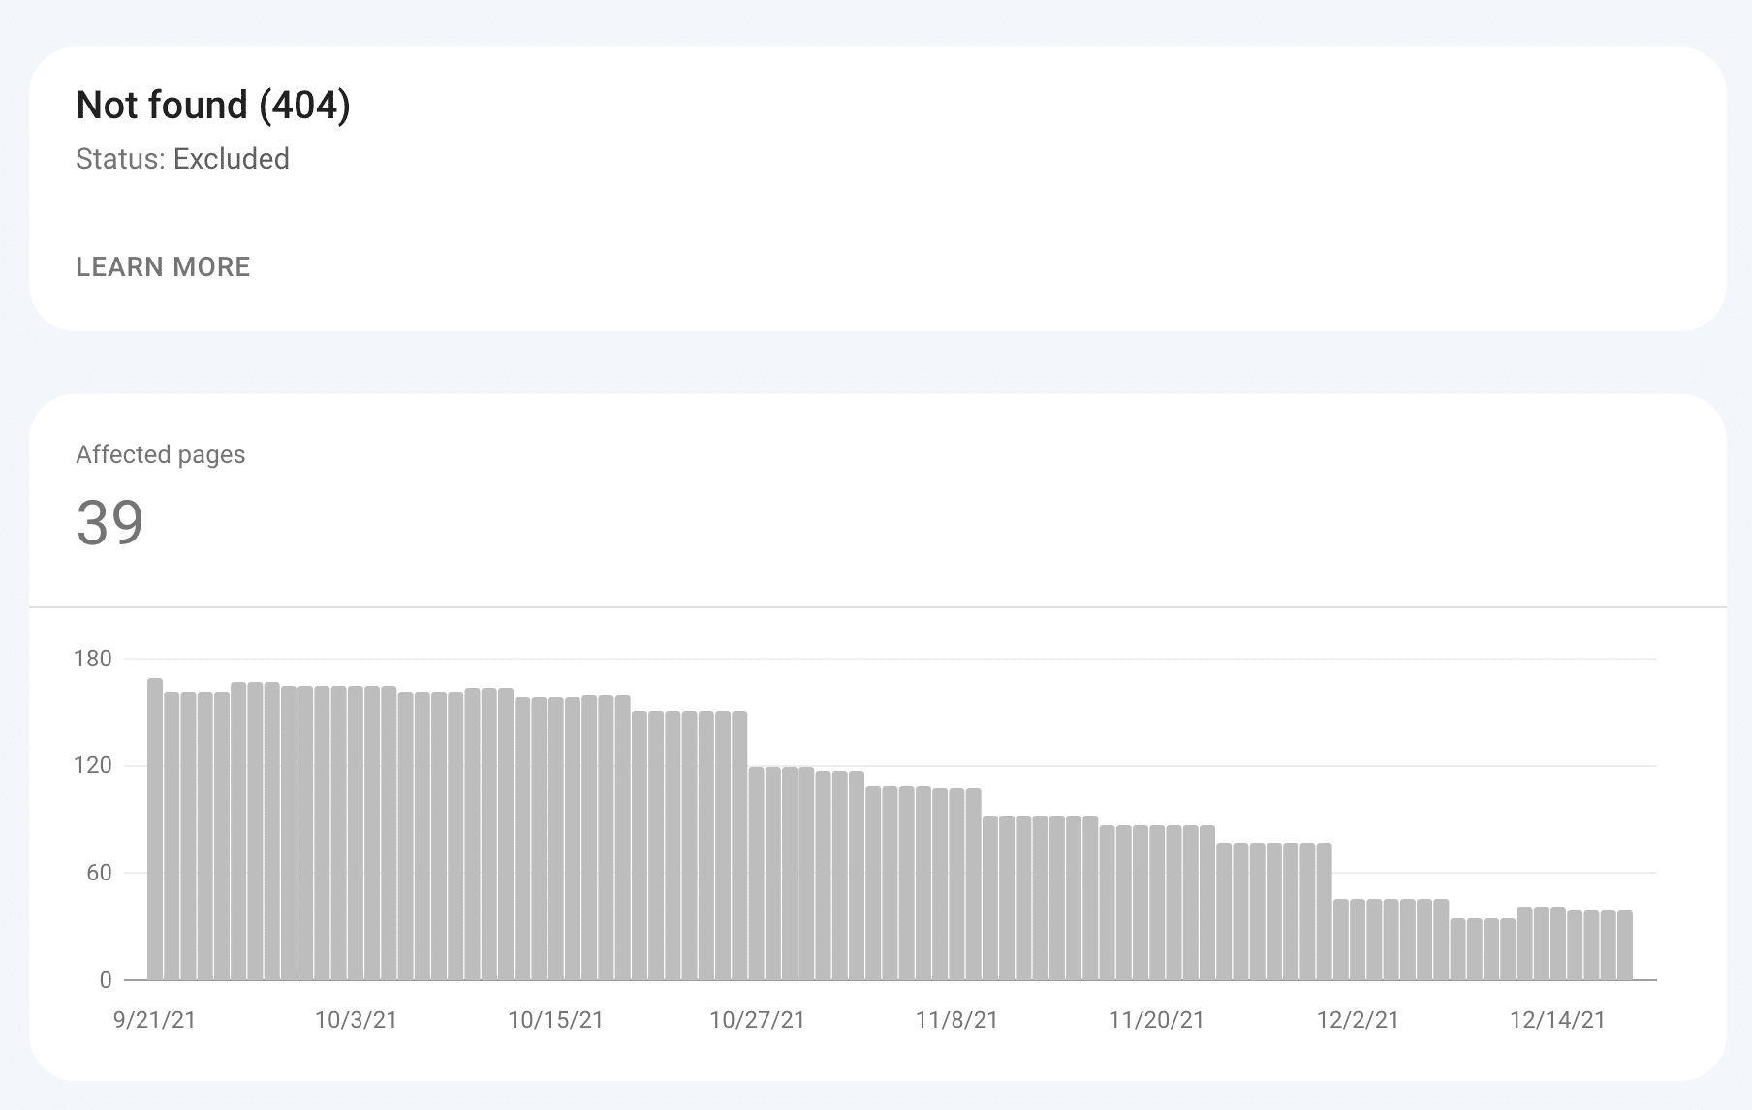The image size is (1752, 1110).
Task: Select the 12/2/21 date on the x-axis
Action: [1358, 1020]
